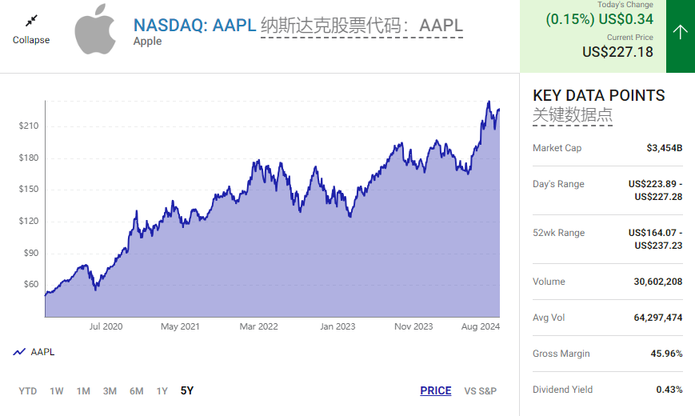Show the 1Y chart range

coord(162,391)
